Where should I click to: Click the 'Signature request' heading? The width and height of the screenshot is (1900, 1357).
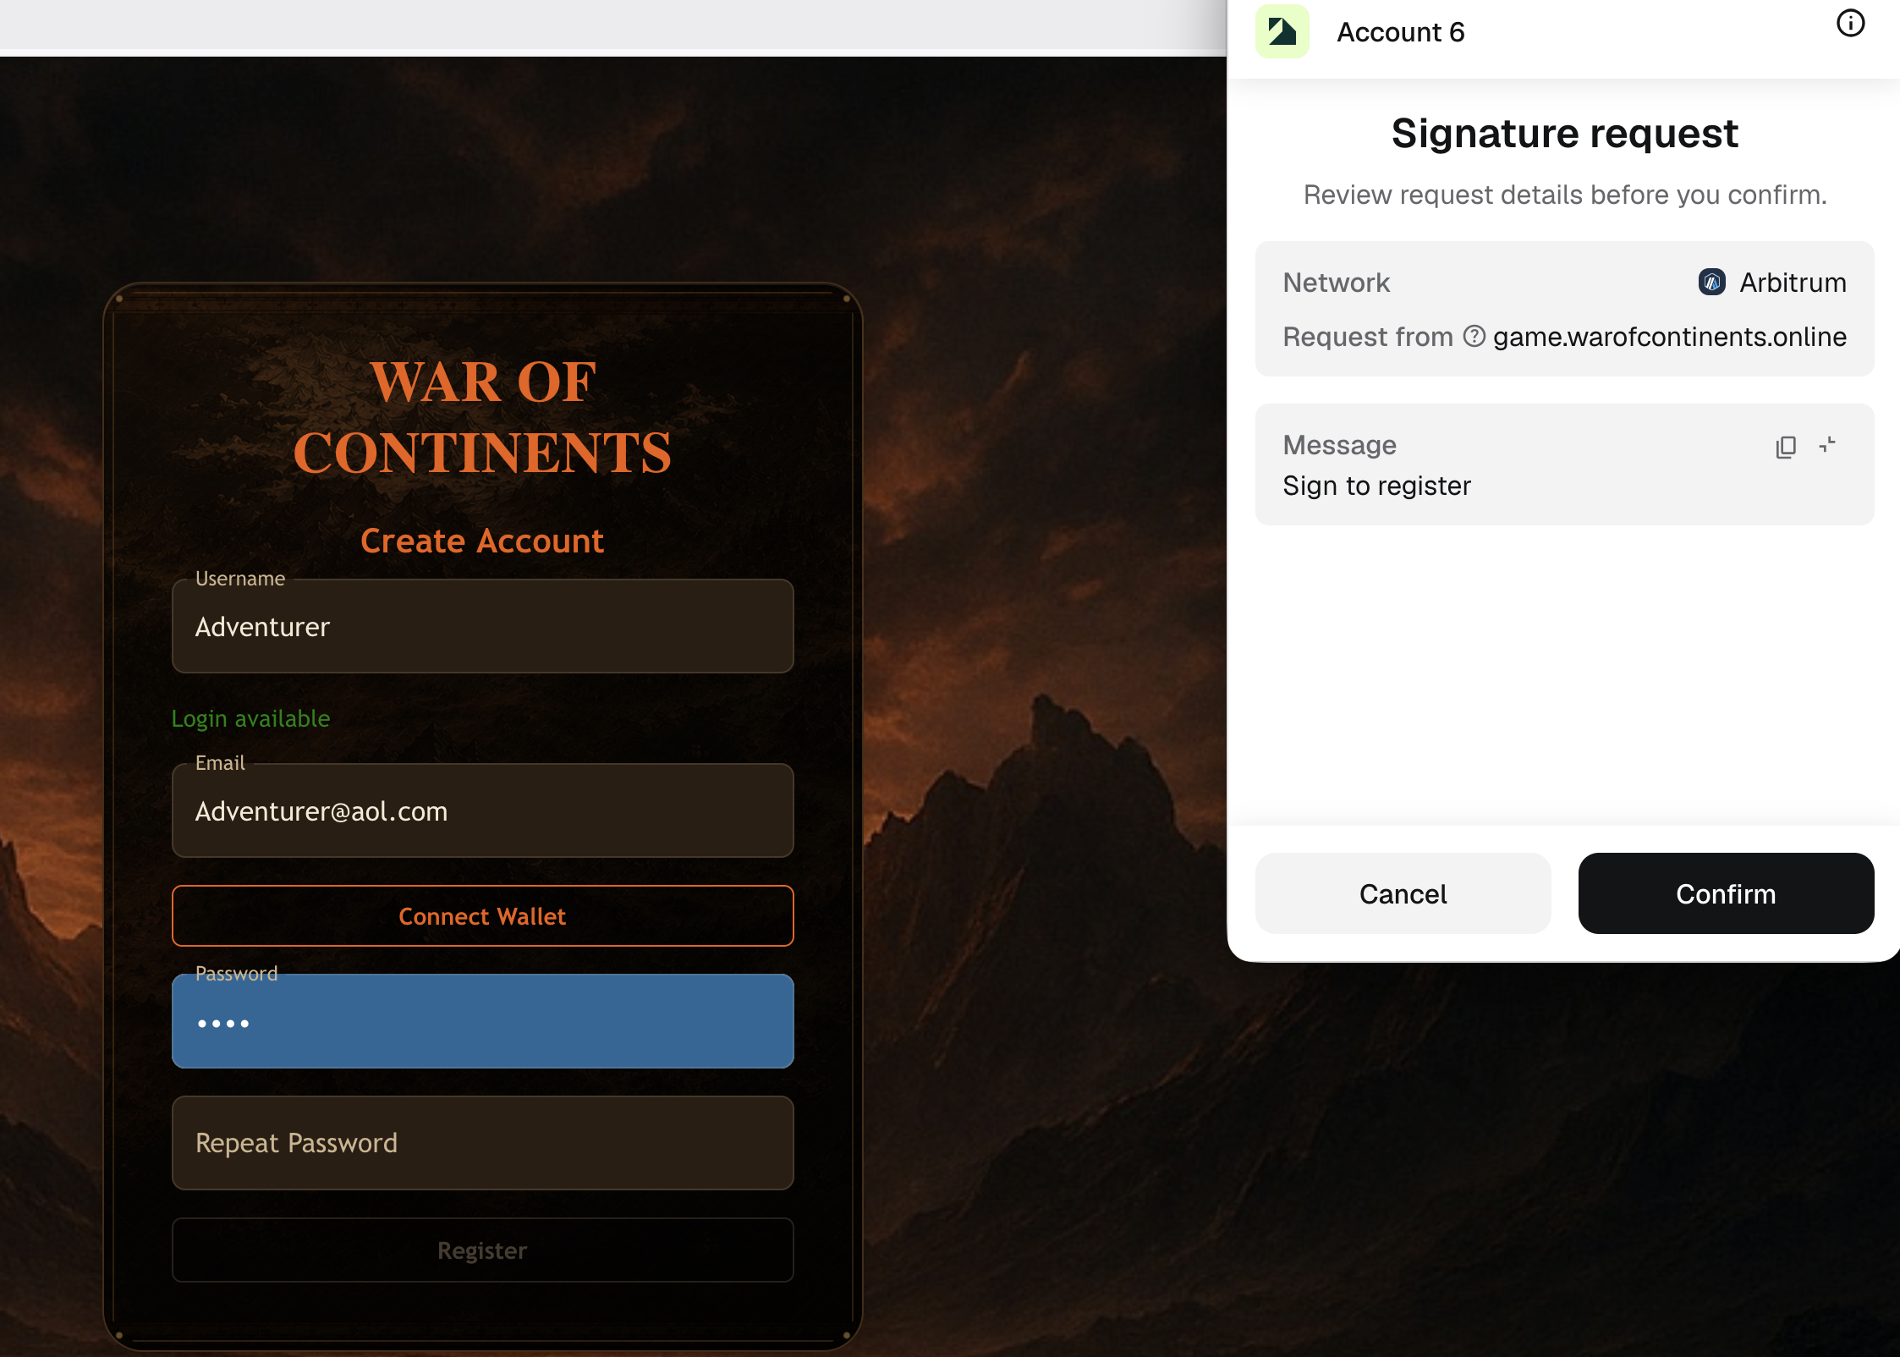(x=1564, y=134)
